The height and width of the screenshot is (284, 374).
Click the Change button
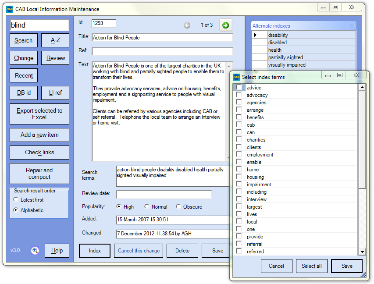pyautogui.click(x=24, y=58)
